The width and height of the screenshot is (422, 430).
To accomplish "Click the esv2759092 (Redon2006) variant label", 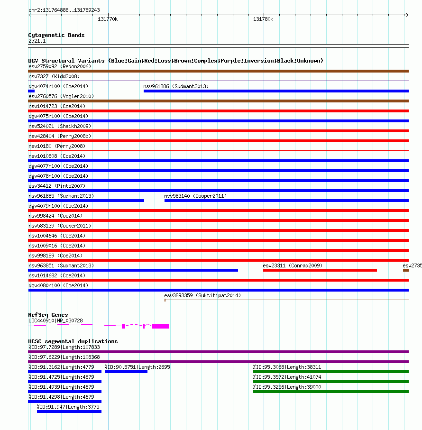I will [60, 67].
